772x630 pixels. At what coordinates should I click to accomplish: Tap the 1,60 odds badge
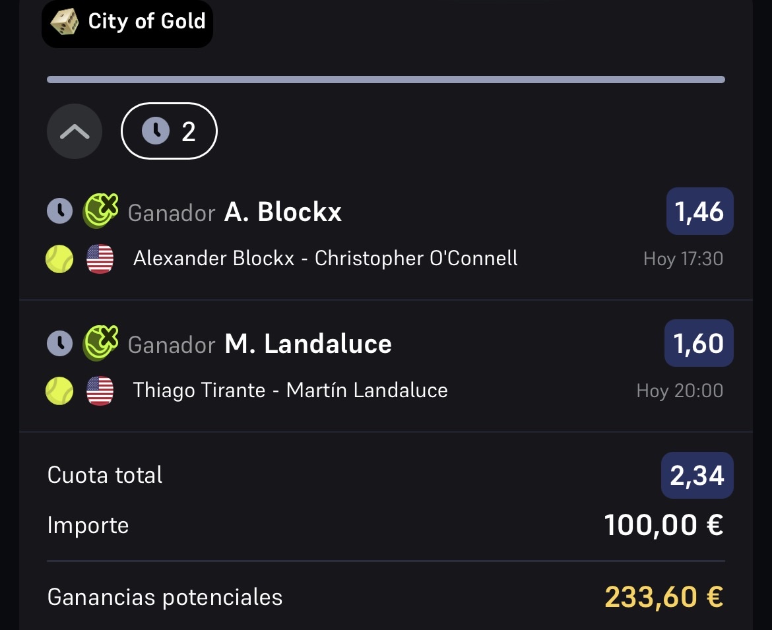tap(699, 343)
